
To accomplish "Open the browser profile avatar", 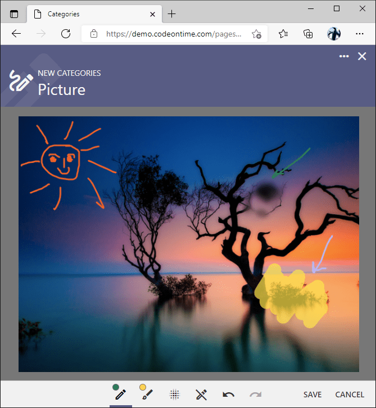I will [334, 34].
